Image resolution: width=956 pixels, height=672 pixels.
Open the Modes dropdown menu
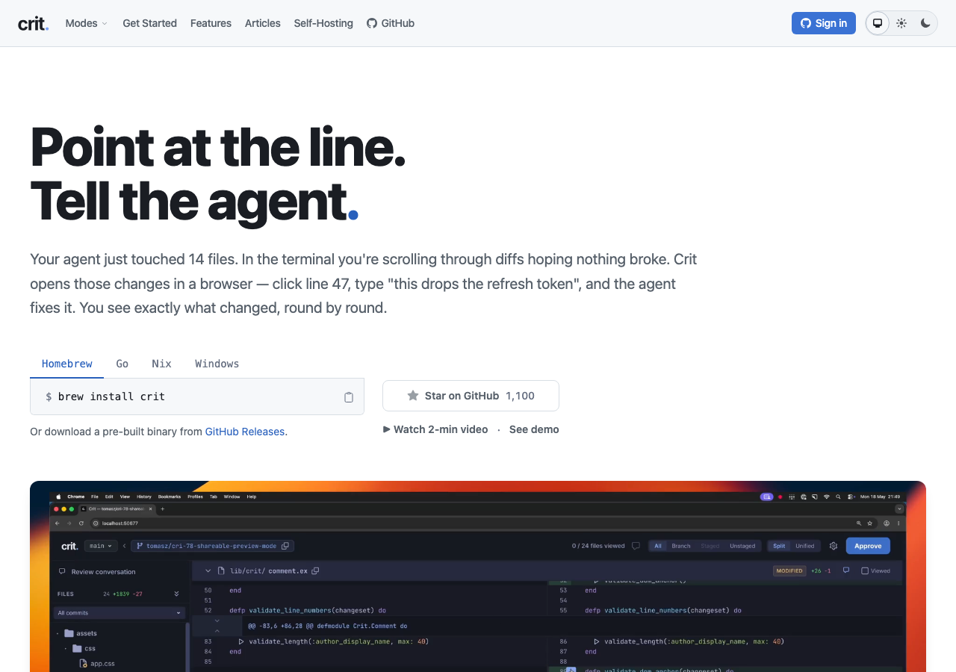(x=86, y=23)
